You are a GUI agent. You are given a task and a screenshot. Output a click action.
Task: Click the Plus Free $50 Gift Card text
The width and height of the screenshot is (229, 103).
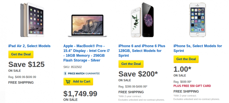(192, 86)
